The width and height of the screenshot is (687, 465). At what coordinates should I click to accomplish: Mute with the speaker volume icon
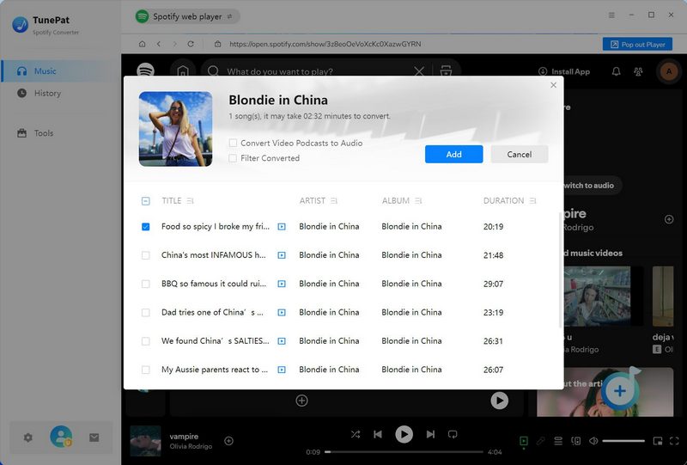click(593, 441)
